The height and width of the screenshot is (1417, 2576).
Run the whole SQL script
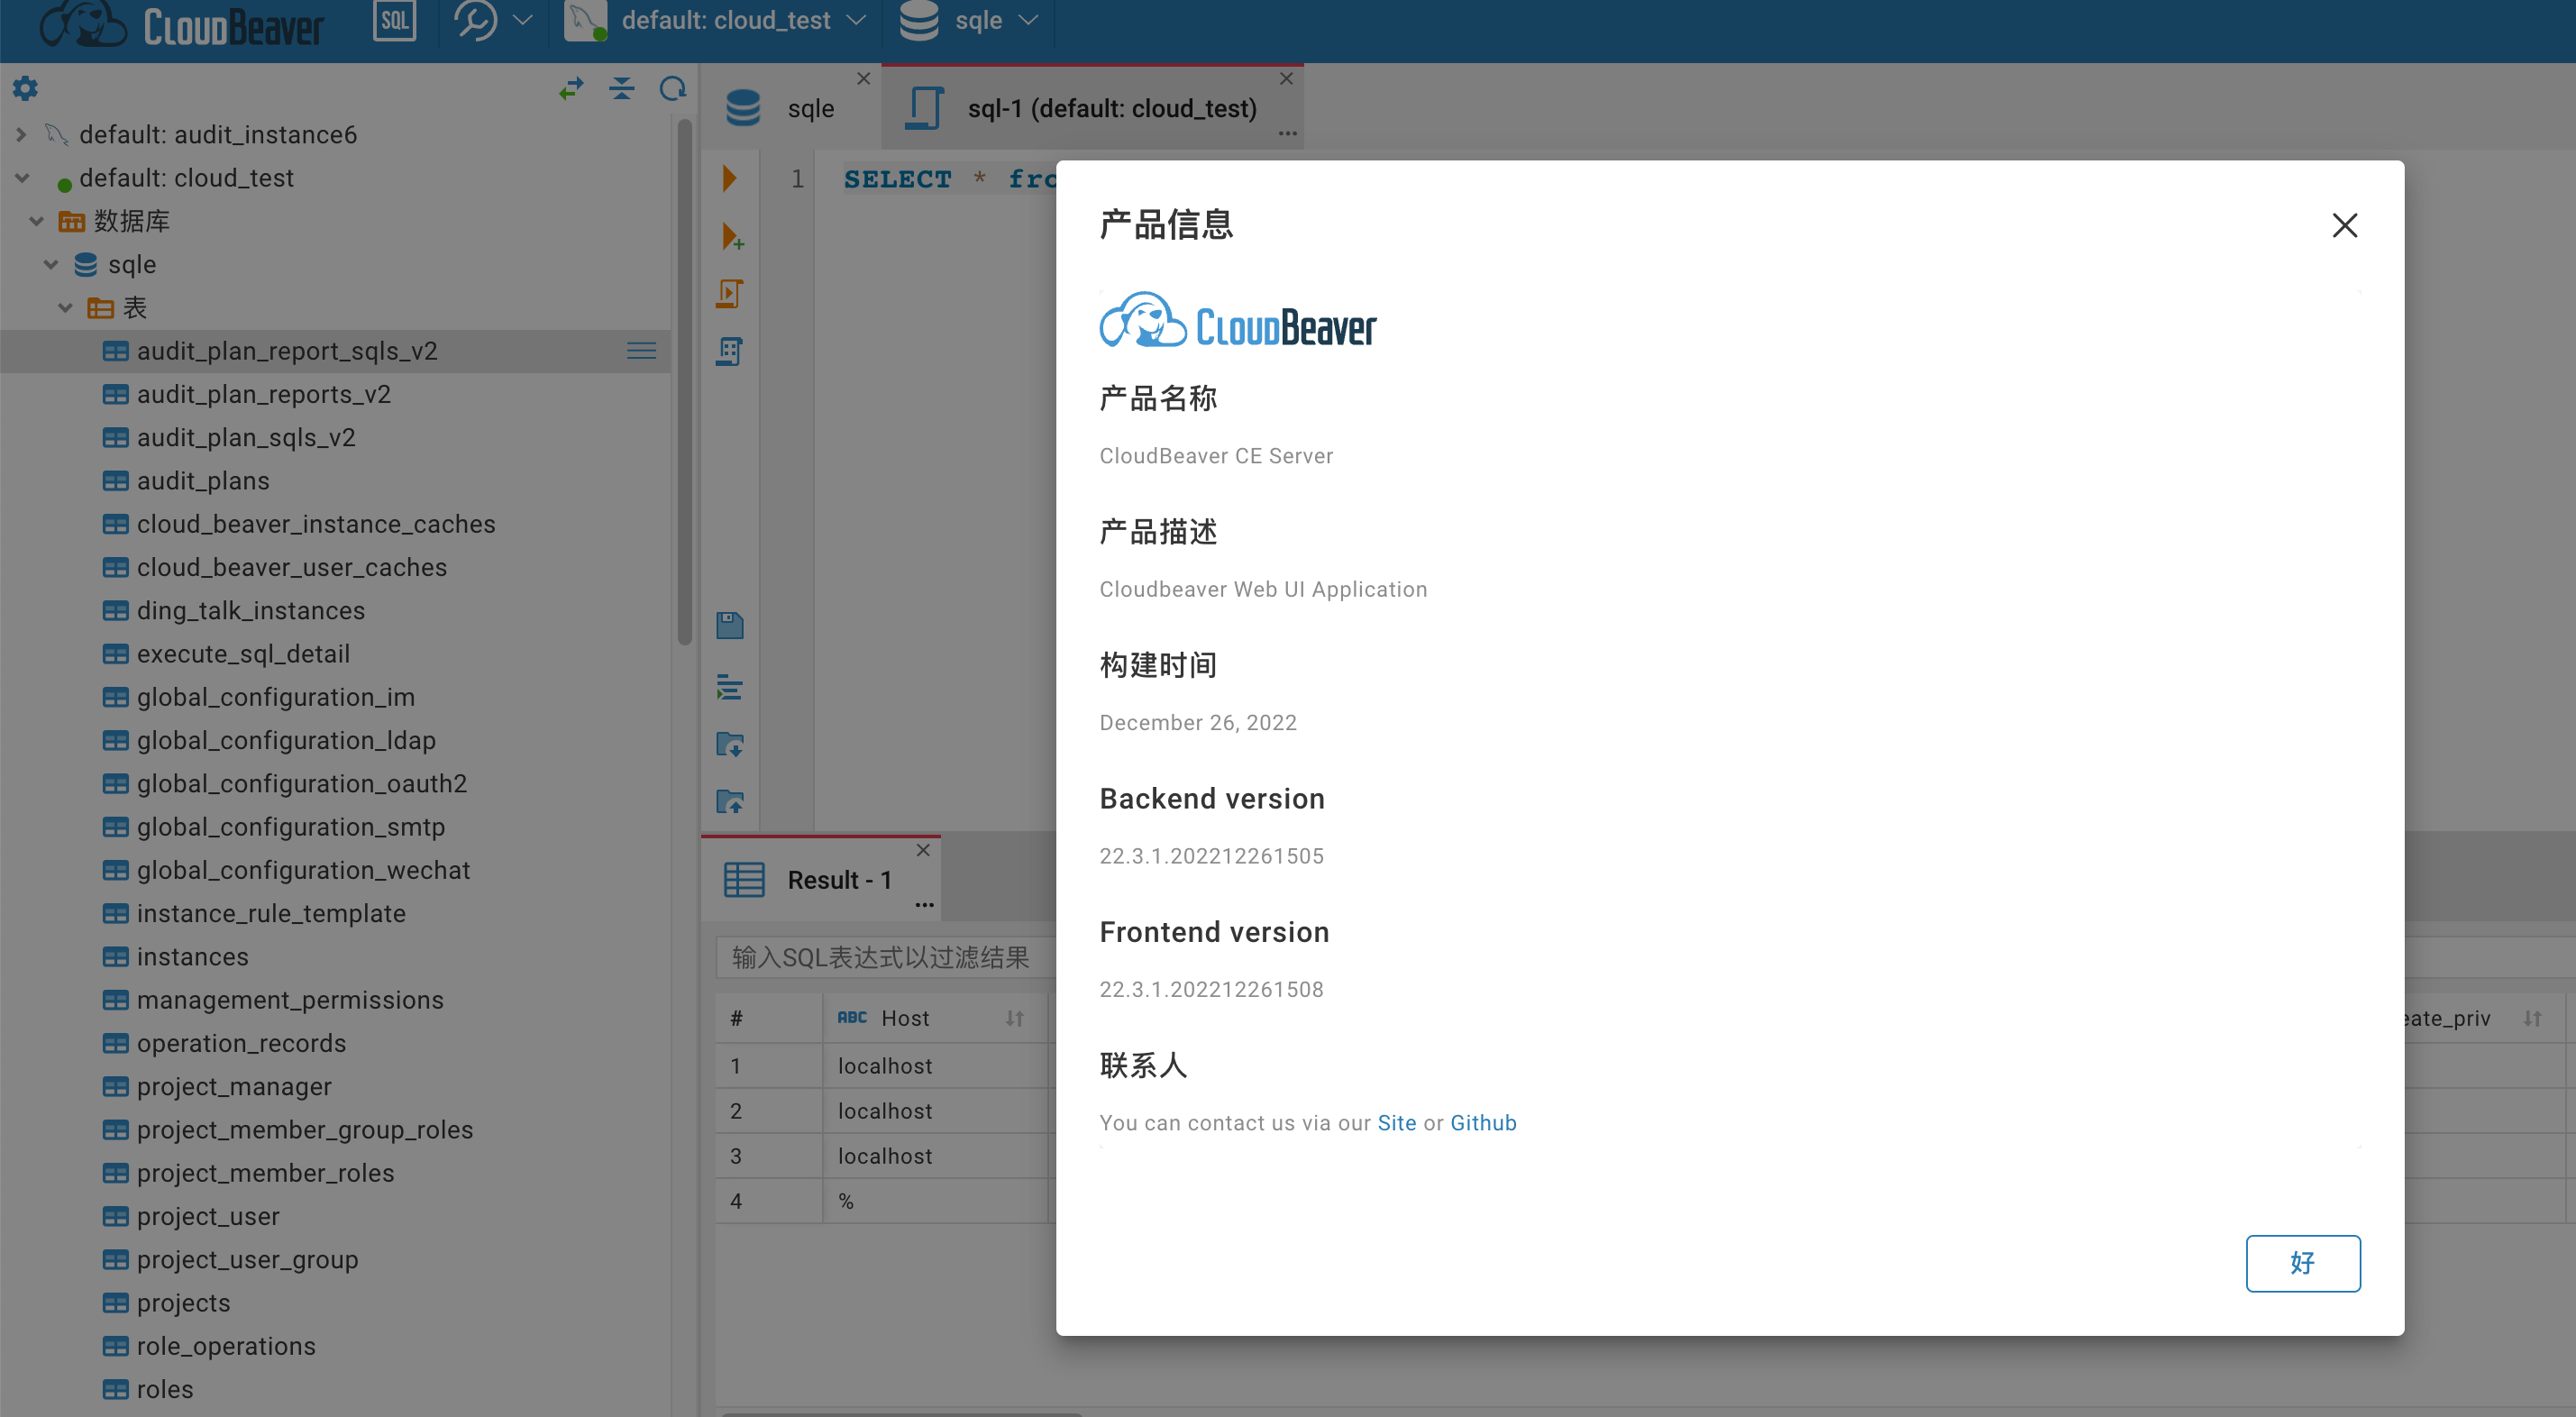click(x=730, y=293)
